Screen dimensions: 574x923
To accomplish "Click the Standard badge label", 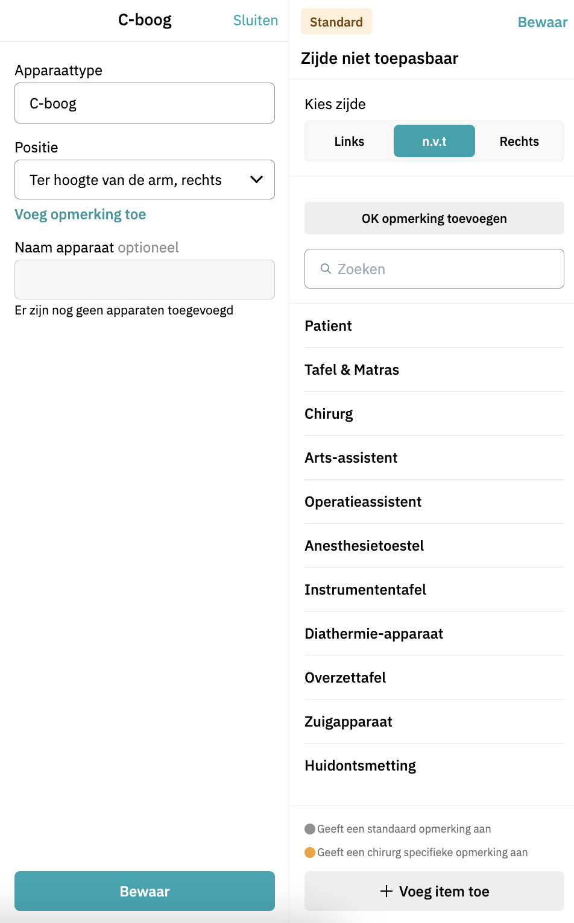I will [336, 22].
